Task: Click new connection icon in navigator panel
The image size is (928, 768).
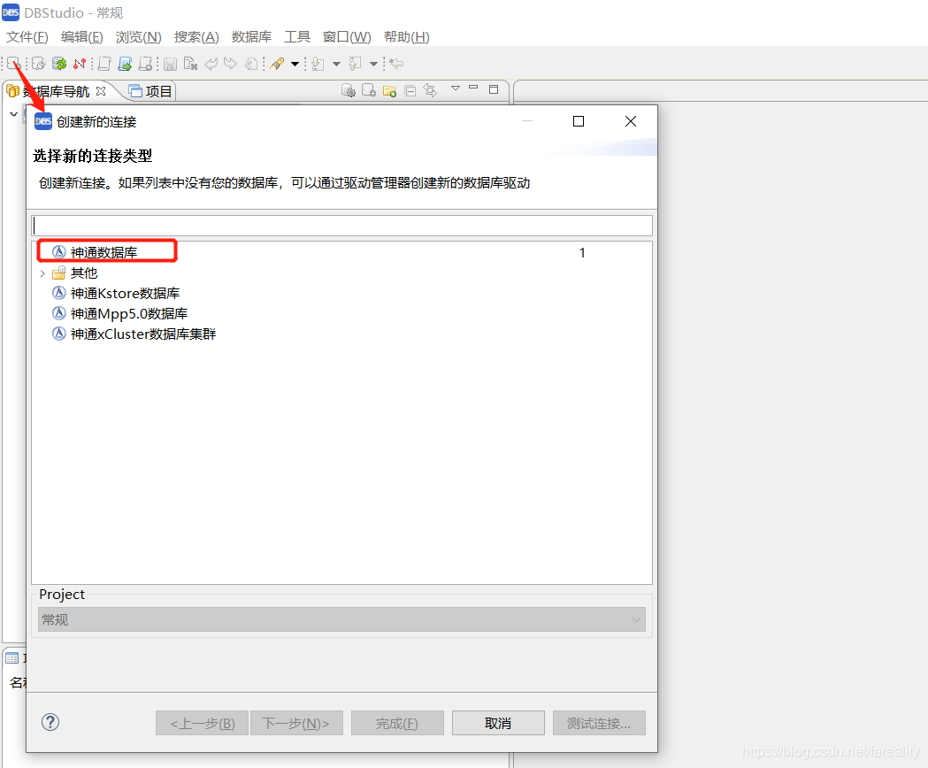Action: click(x=369, y=90)
